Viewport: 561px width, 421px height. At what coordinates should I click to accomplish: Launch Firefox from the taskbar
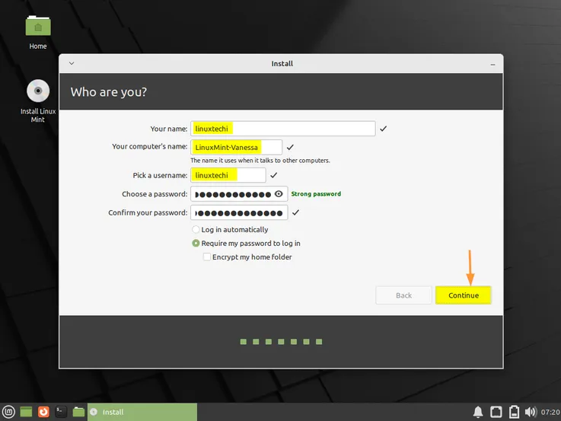click(43, 412)
